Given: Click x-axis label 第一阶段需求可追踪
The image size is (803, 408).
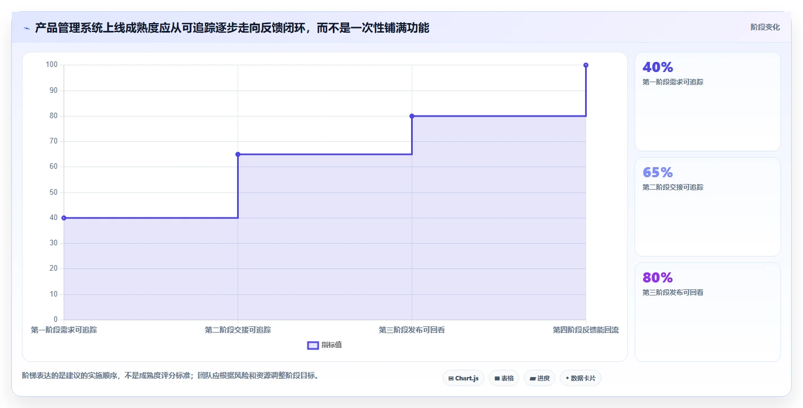Looking at the screenshot, I should 64,330.
